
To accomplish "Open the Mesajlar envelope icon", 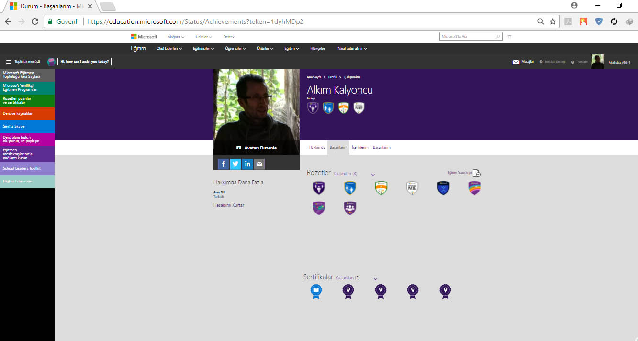I will pyautogui.click(x=516, y=62).
